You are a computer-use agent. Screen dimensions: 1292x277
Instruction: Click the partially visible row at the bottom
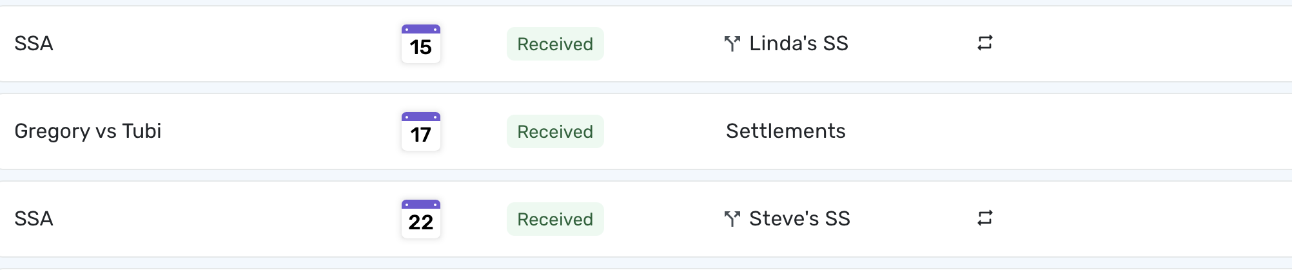pyautogui.click(x=645, y=273)
